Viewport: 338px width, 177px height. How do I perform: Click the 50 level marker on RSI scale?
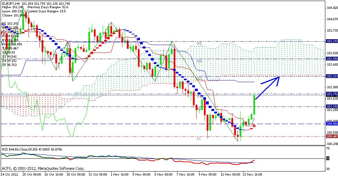[328, 158]
